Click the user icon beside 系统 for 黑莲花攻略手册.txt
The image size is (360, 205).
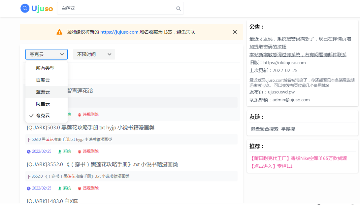(60, 152)
